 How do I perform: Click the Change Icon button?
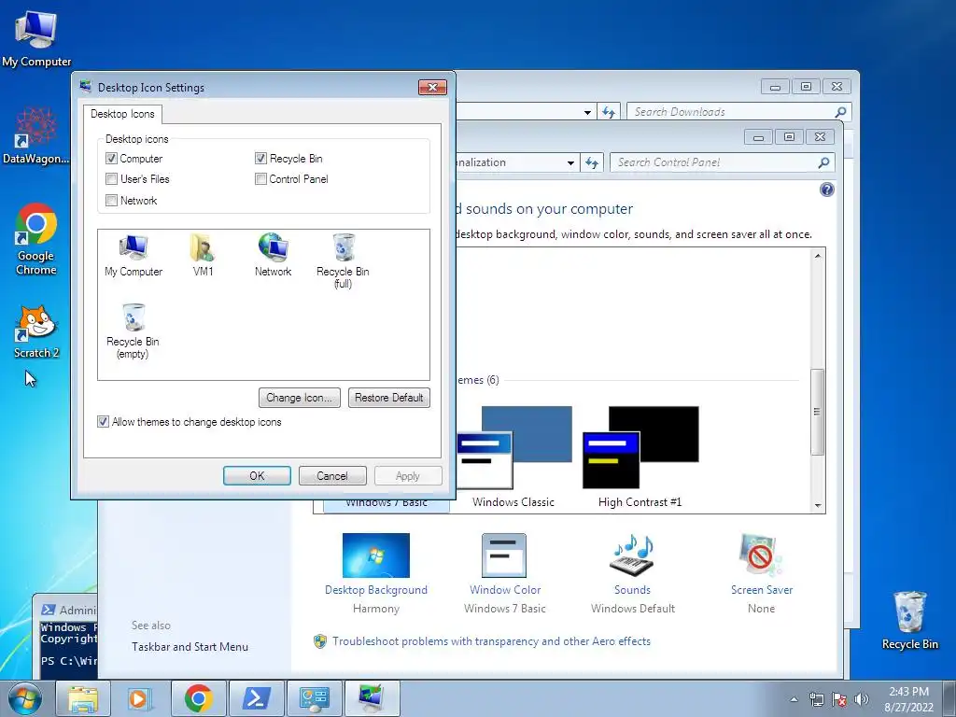300,398
